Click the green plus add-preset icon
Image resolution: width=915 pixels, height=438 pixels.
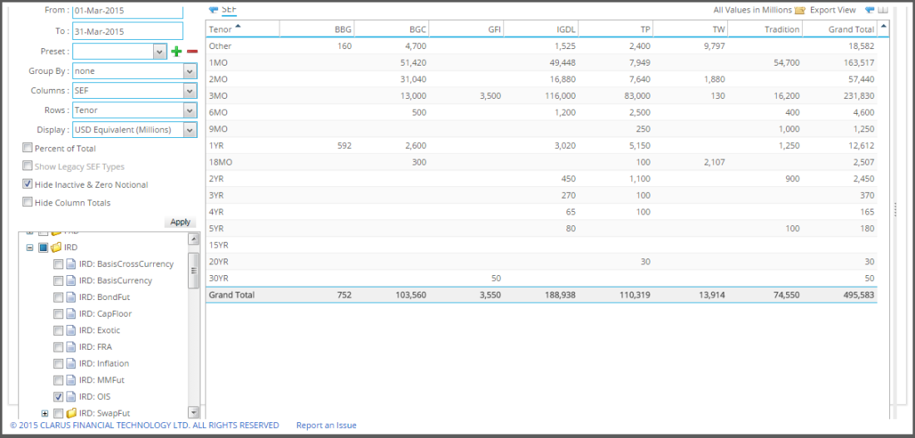(x=176, y=52)
